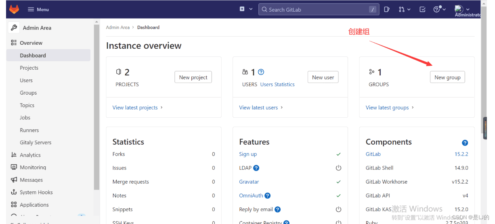This screenshot has height=224, width=495.
Task: Click the Reply by email help icon
Action: [277, 209]
